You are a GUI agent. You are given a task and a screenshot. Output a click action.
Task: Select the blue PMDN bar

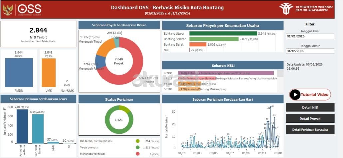[19, 73]
